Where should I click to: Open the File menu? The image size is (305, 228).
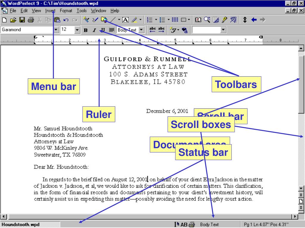click(13, 11)
